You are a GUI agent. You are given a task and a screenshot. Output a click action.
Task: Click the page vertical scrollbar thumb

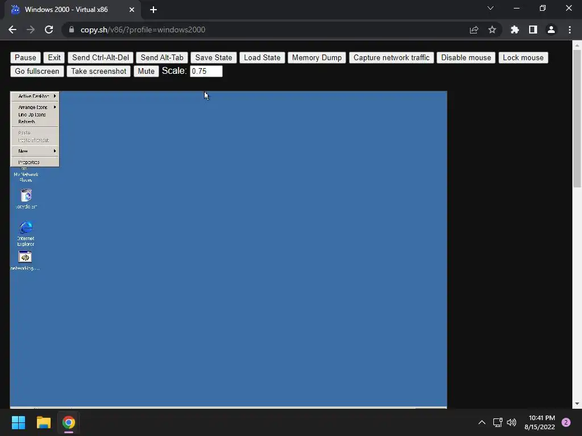click(577, 119)
